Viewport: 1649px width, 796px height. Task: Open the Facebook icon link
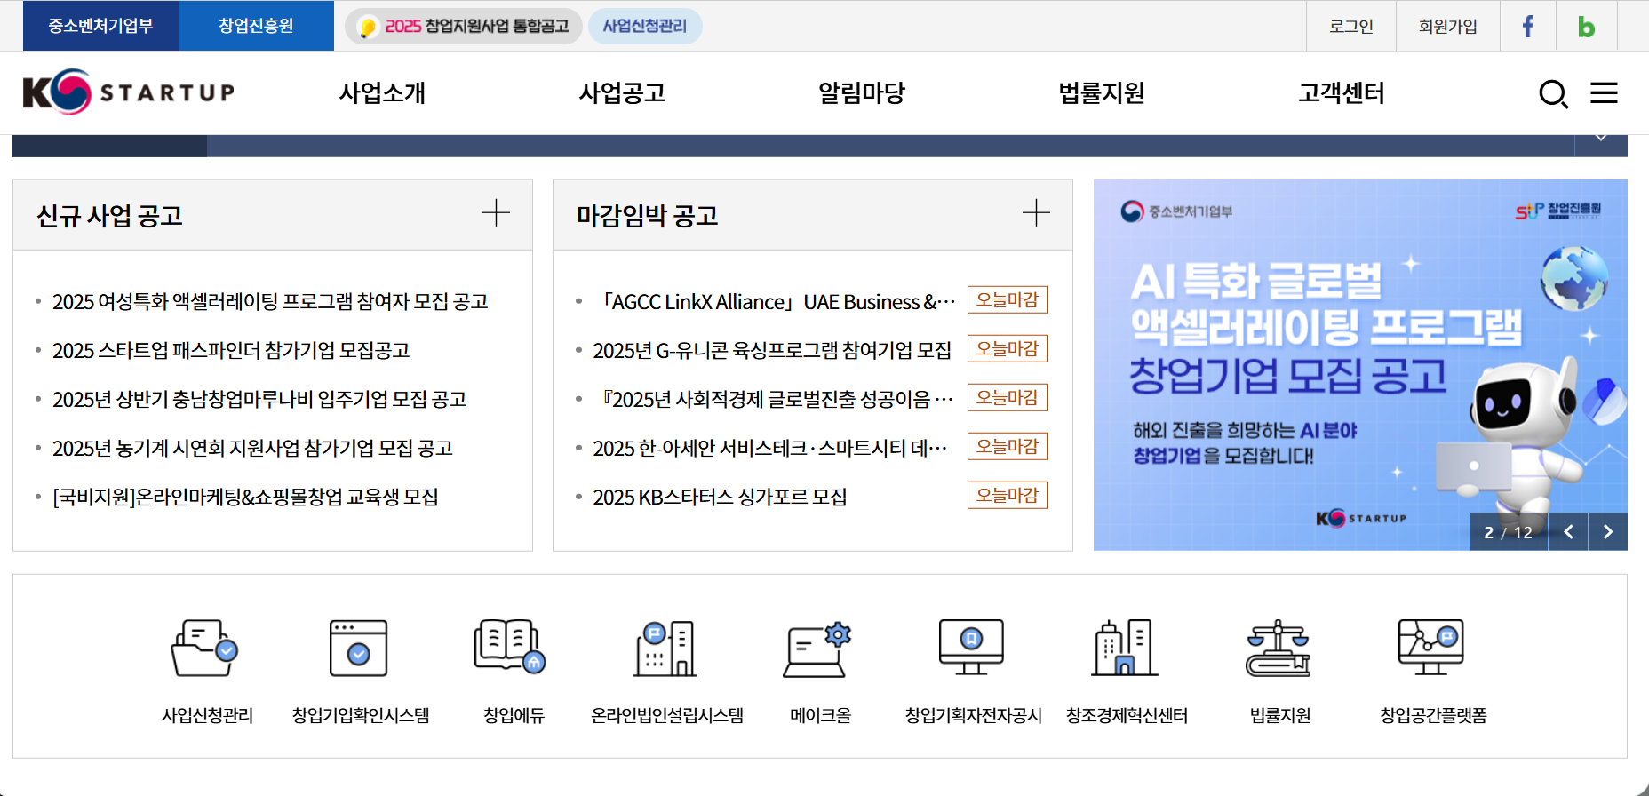[x=1528, y=26]
